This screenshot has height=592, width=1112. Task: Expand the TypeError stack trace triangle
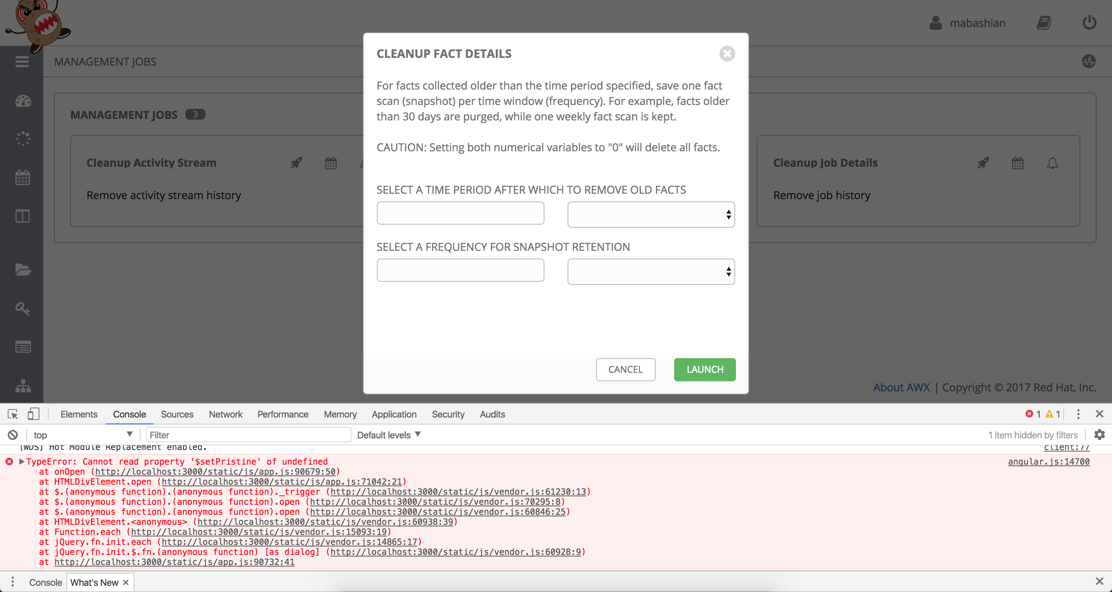(22, 461)
